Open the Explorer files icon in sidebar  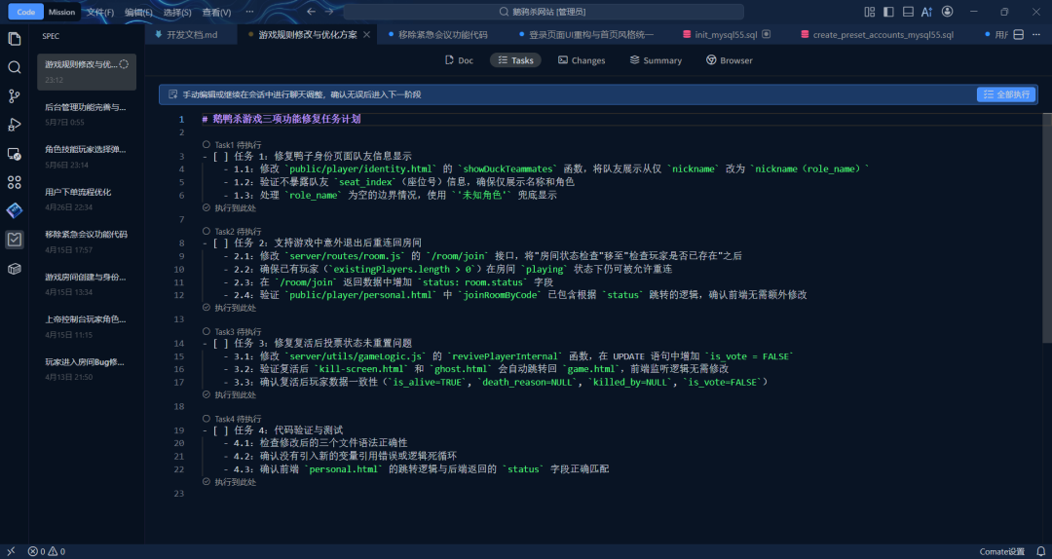pos(14,38)
